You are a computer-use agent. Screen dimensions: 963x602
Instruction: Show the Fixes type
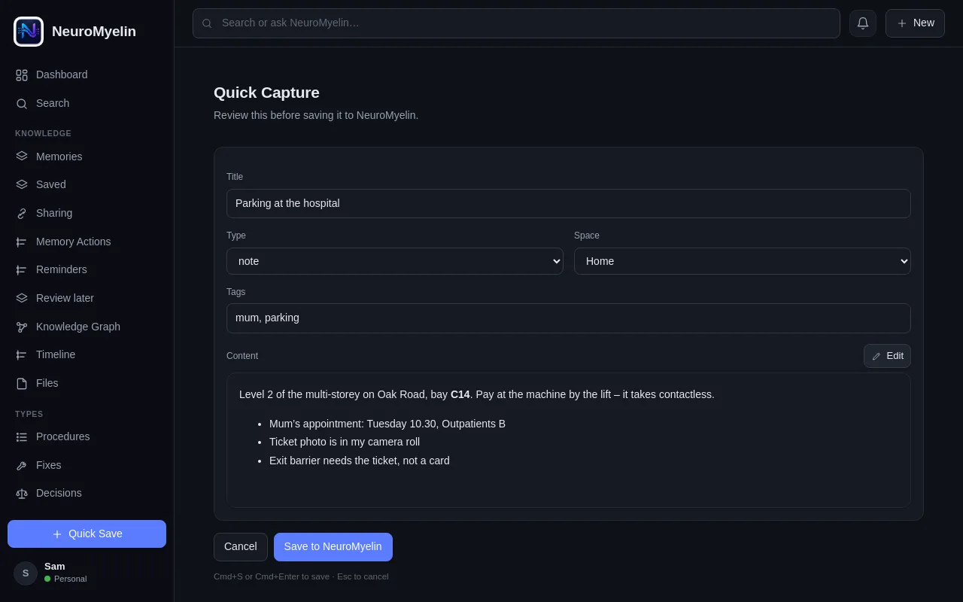click(x=87, y=465)
